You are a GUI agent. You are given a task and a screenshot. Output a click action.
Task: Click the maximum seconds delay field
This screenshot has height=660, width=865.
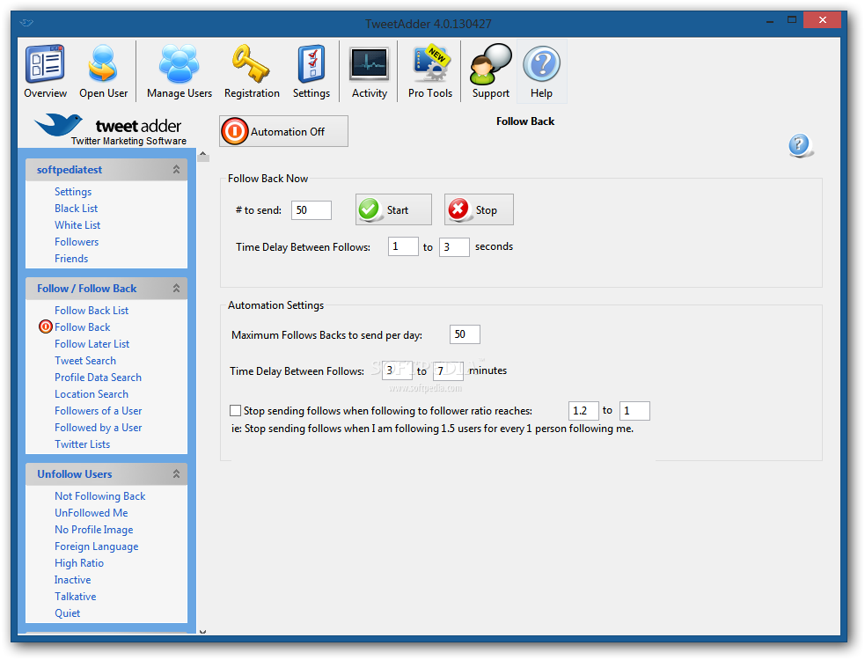tap(454, 247)
